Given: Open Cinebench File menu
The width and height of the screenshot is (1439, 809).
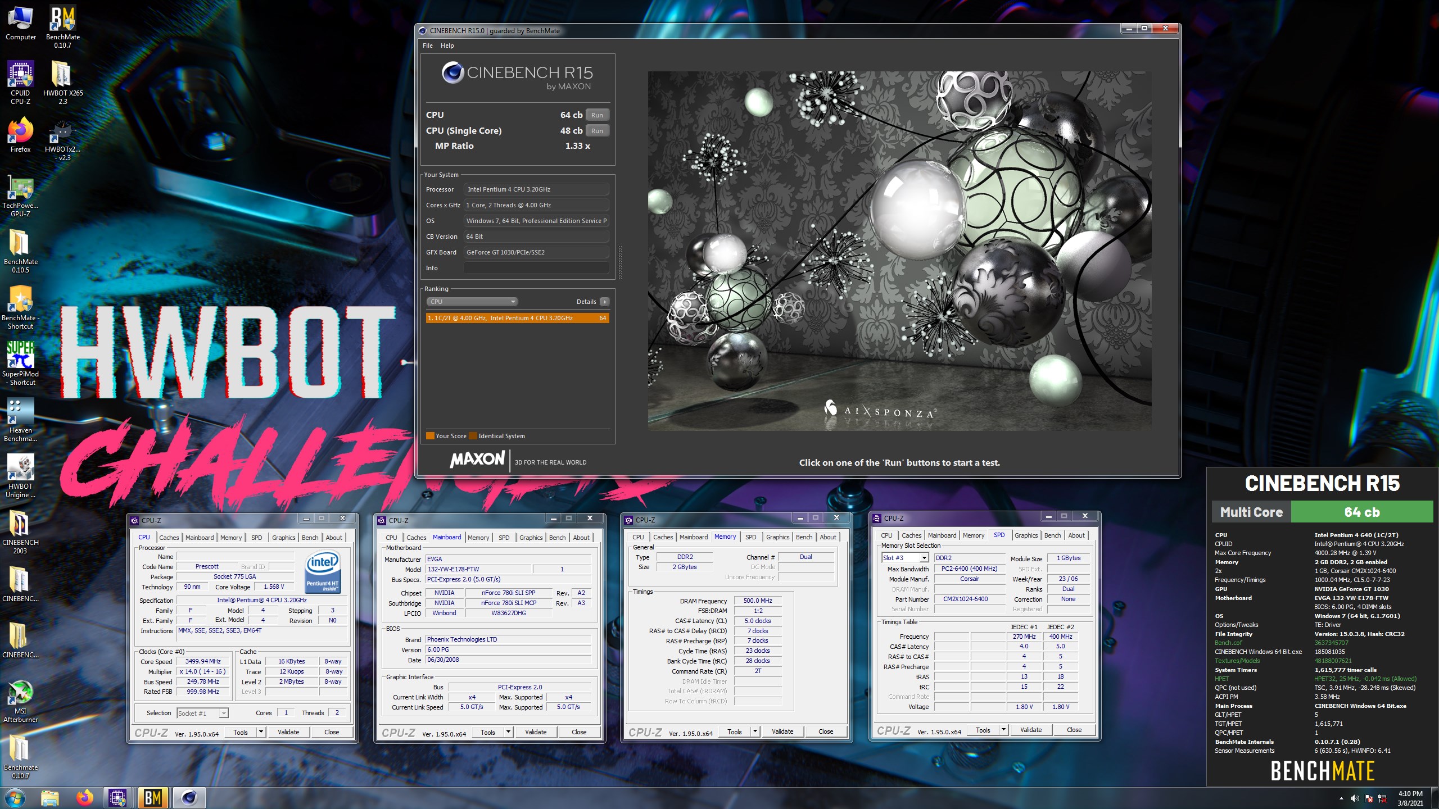Looking at the screenshot, I should click(428, 46).
